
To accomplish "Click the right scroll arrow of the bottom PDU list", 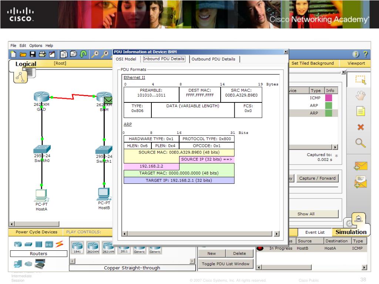I will tap(364, 267).
